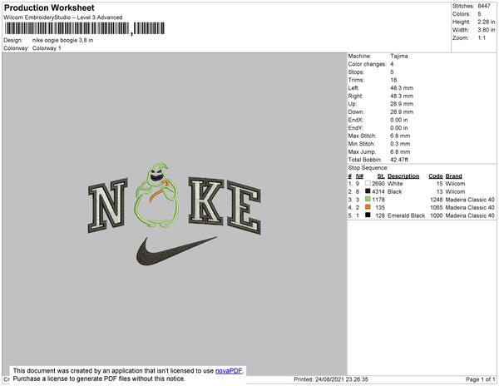Click the Color changes value 4
This screenshot has width=499, height=386.
click(x=392, y=64)
